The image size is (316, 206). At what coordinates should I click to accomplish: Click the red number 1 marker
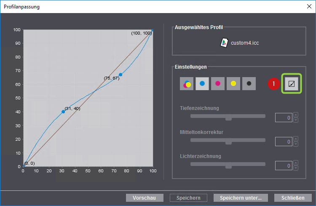click(x=273, y=84)
